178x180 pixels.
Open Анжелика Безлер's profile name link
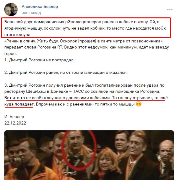click(40, 6)
